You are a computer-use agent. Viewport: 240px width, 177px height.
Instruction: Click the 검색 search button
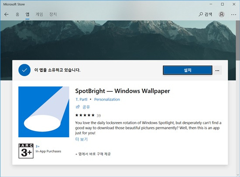[205, 14]
